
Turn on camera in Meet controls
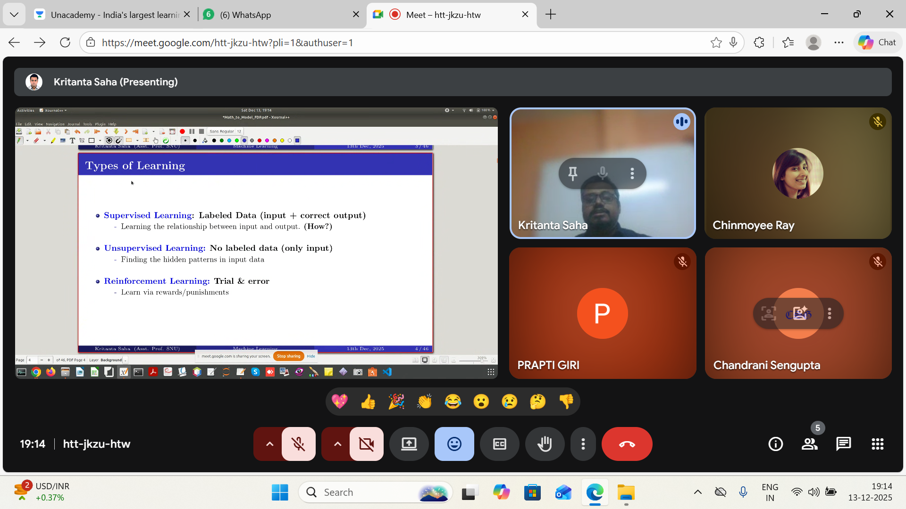[x=366, y=444]
